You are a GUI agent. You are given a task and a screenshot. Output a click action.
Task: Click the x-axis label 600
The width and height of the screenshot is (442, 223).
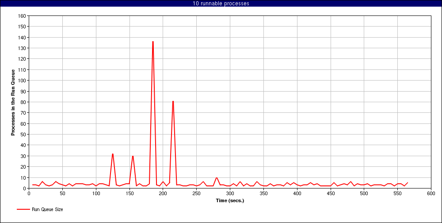tap(431, 193)
